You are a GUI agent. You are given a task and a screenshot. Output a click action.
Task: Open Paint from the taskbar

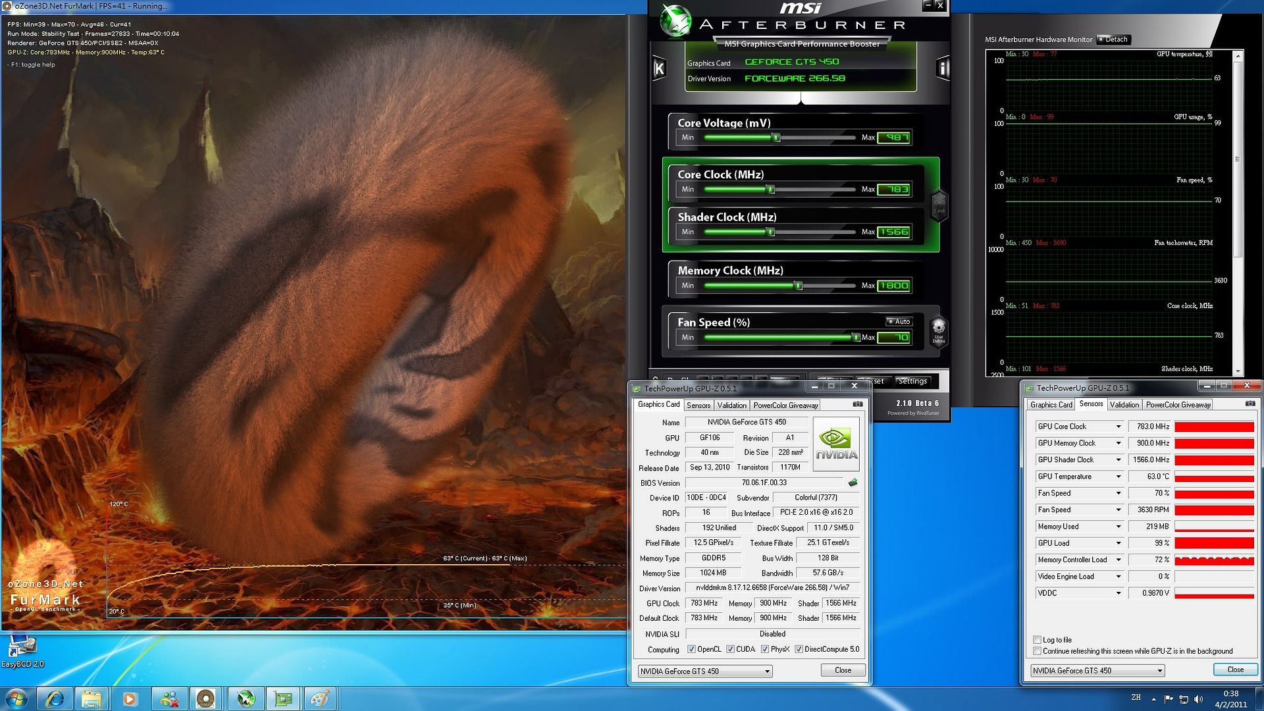(x=321, y=698)
